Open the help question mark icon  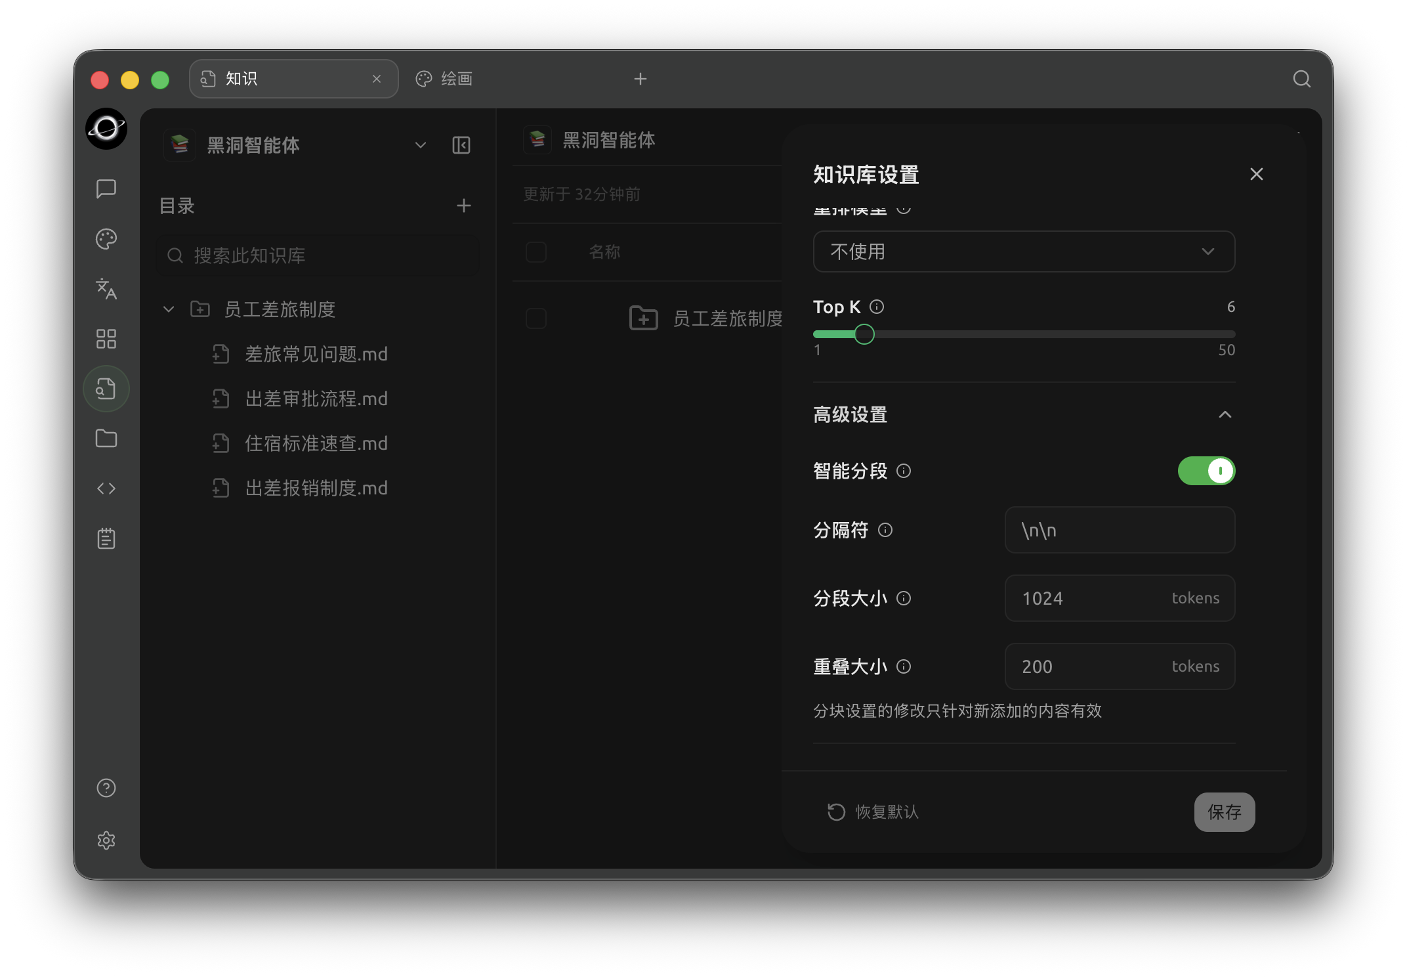(x=106, y=788)
